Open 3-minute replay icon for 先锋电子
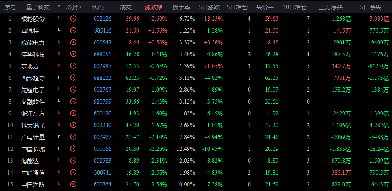This screenshot has width=392, height=191. (73, 89)
